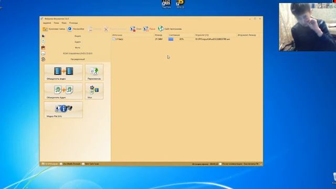
Task: Toggle the Use Multi-Threads checkbox
Action: click(61, 164)
